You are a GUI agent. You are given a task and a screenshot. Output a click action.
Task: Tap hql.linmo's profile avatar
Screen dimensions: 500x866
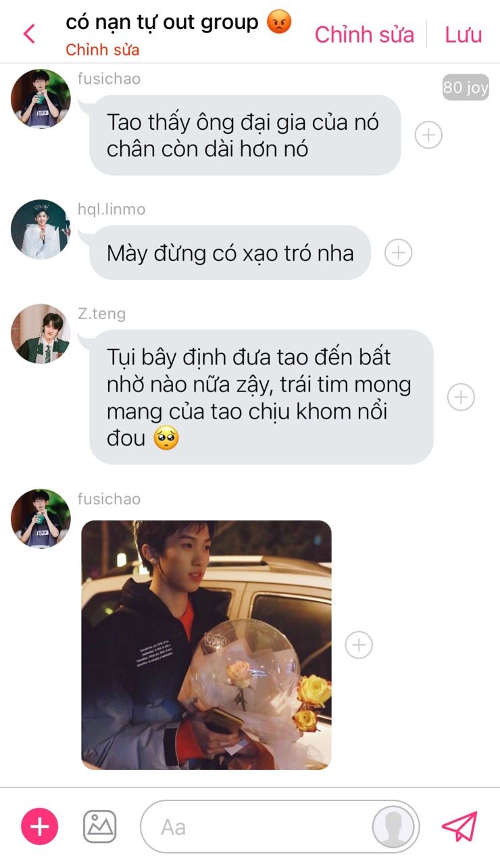click(41, 229)
